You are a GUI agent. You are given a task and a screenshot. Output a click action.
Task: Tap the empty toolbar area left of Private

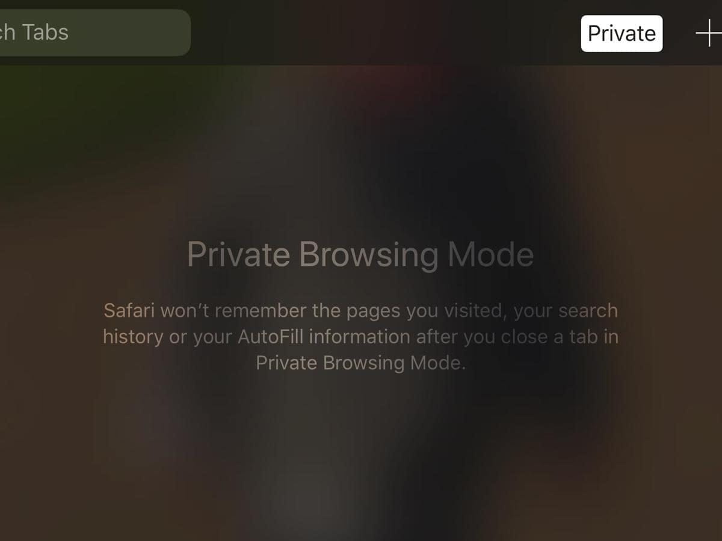(385, 32)
